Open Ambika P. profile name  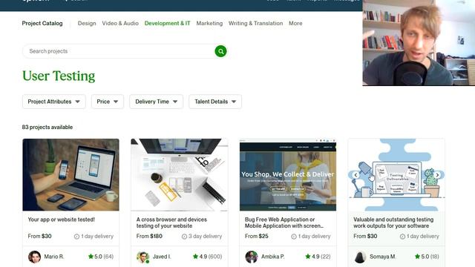272,257
